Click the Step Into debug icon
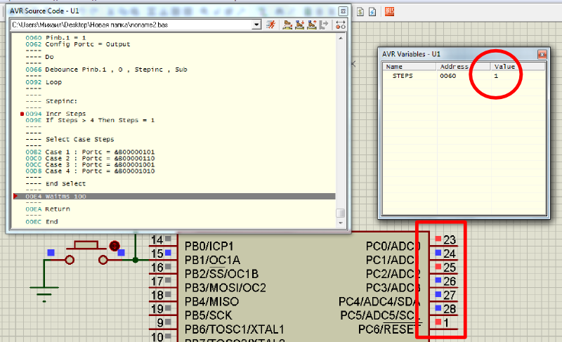Image resolution: width=562 pixels, height=342 pixels. pyautogui.click(x=299, y=25)
